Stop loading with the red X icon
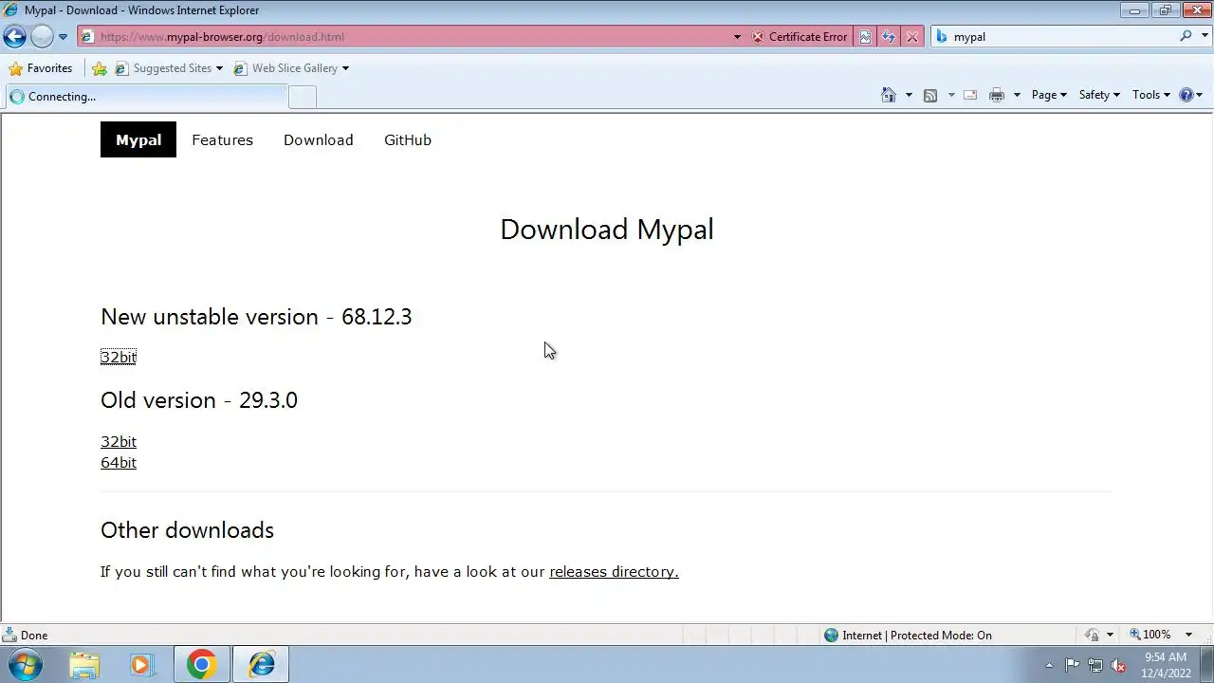This screenshot has width=1214, height=683. tap(912, 37)
